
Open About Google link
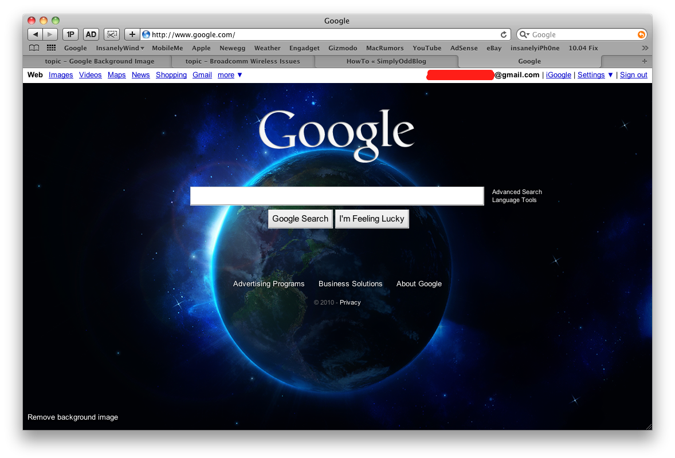[x=419, y=284]
